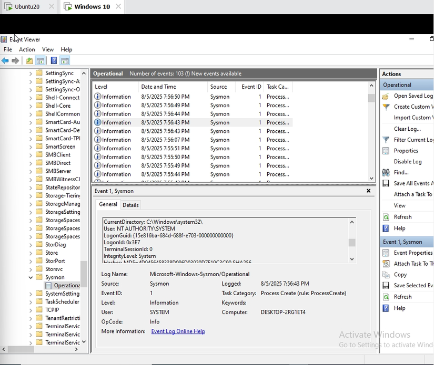Collapse the Sysmon tree node
Image resolution: width=434 pixels, height=365 pixels.
click(31, 277)
